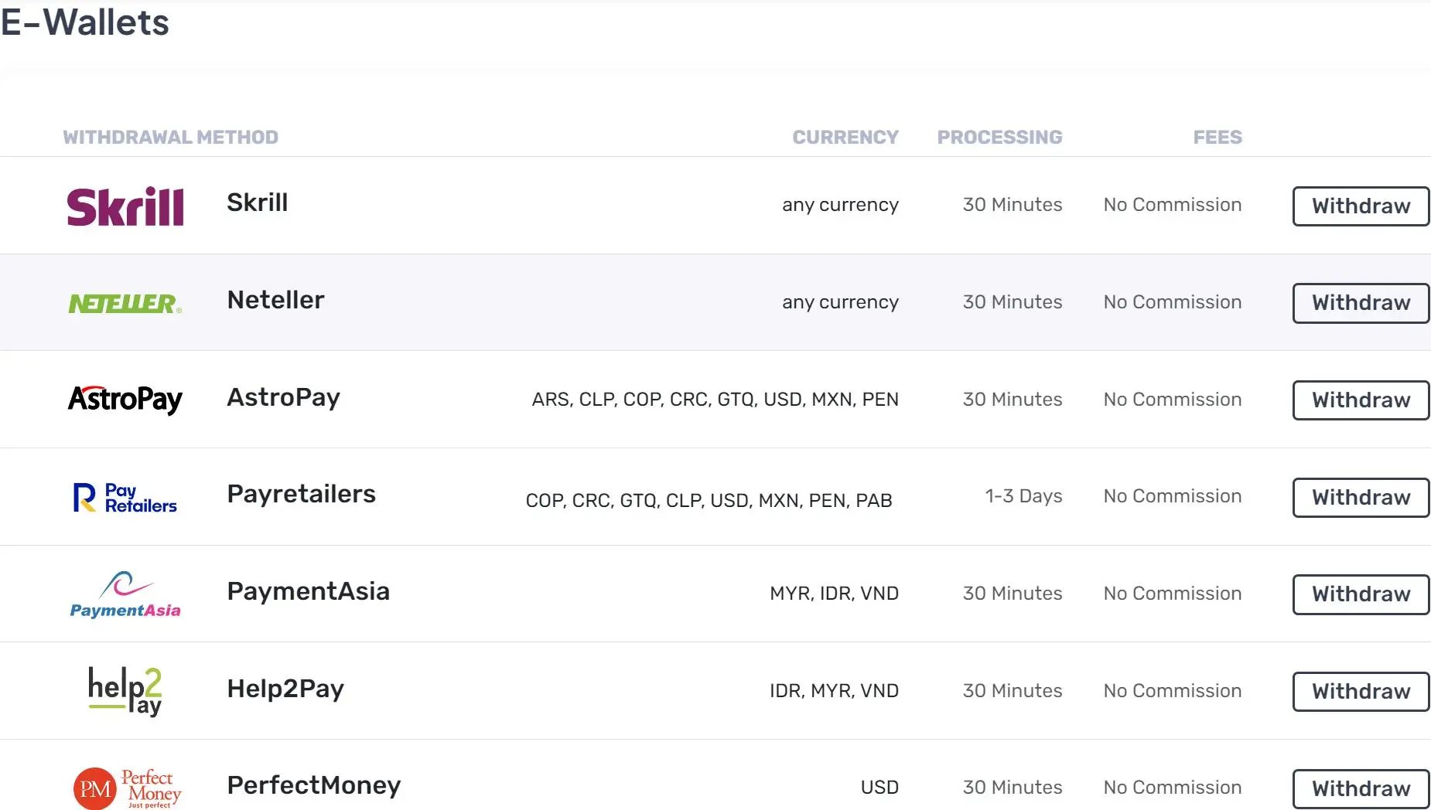This screenshot has height=810, width=1431.
Task: Click the Processing column header
Action: (x=999, y=138)
